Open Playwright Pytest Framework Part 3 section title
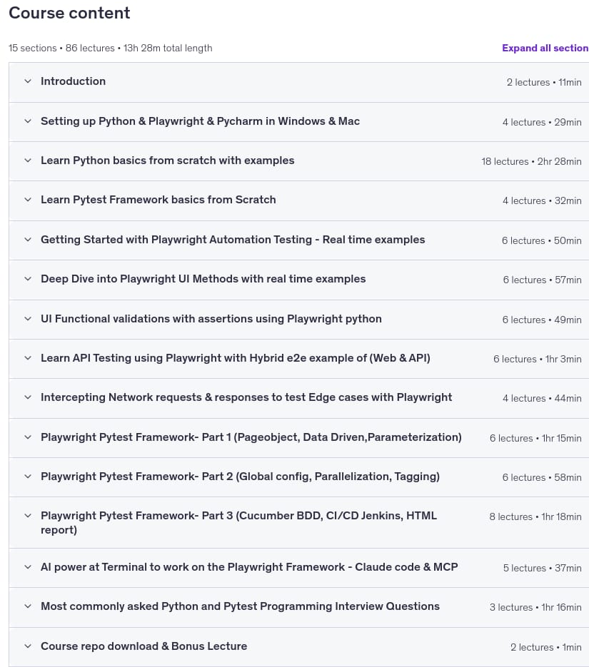This screenshot has height=667, width=589. pyautogui.click(x=238, y=522)
